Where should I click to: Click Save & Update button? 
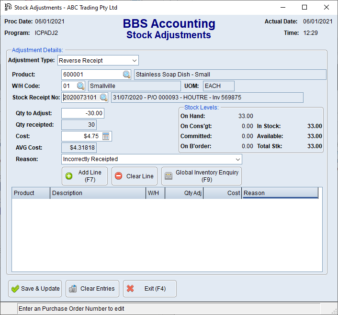coord(36,289)
